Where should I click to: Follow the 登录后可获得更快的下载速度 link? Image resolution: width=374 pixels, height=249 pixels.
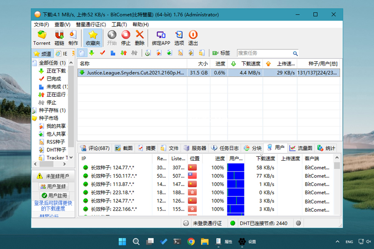coord(53,206)
